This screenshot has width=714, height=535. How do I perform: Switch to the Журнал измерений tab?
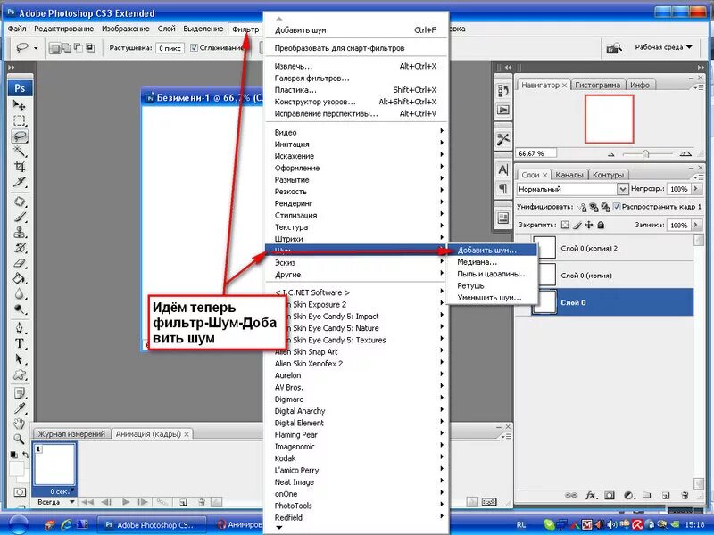tap(71, 434)
